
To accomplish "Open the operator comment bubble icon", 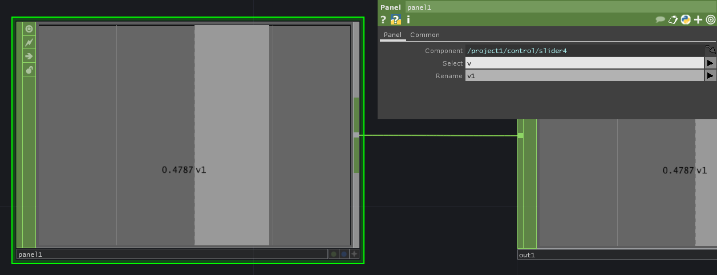I will click(661, 20).
